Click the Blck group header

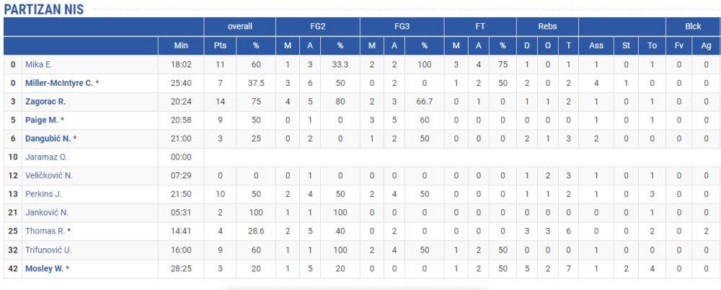[x=694, y=26]
